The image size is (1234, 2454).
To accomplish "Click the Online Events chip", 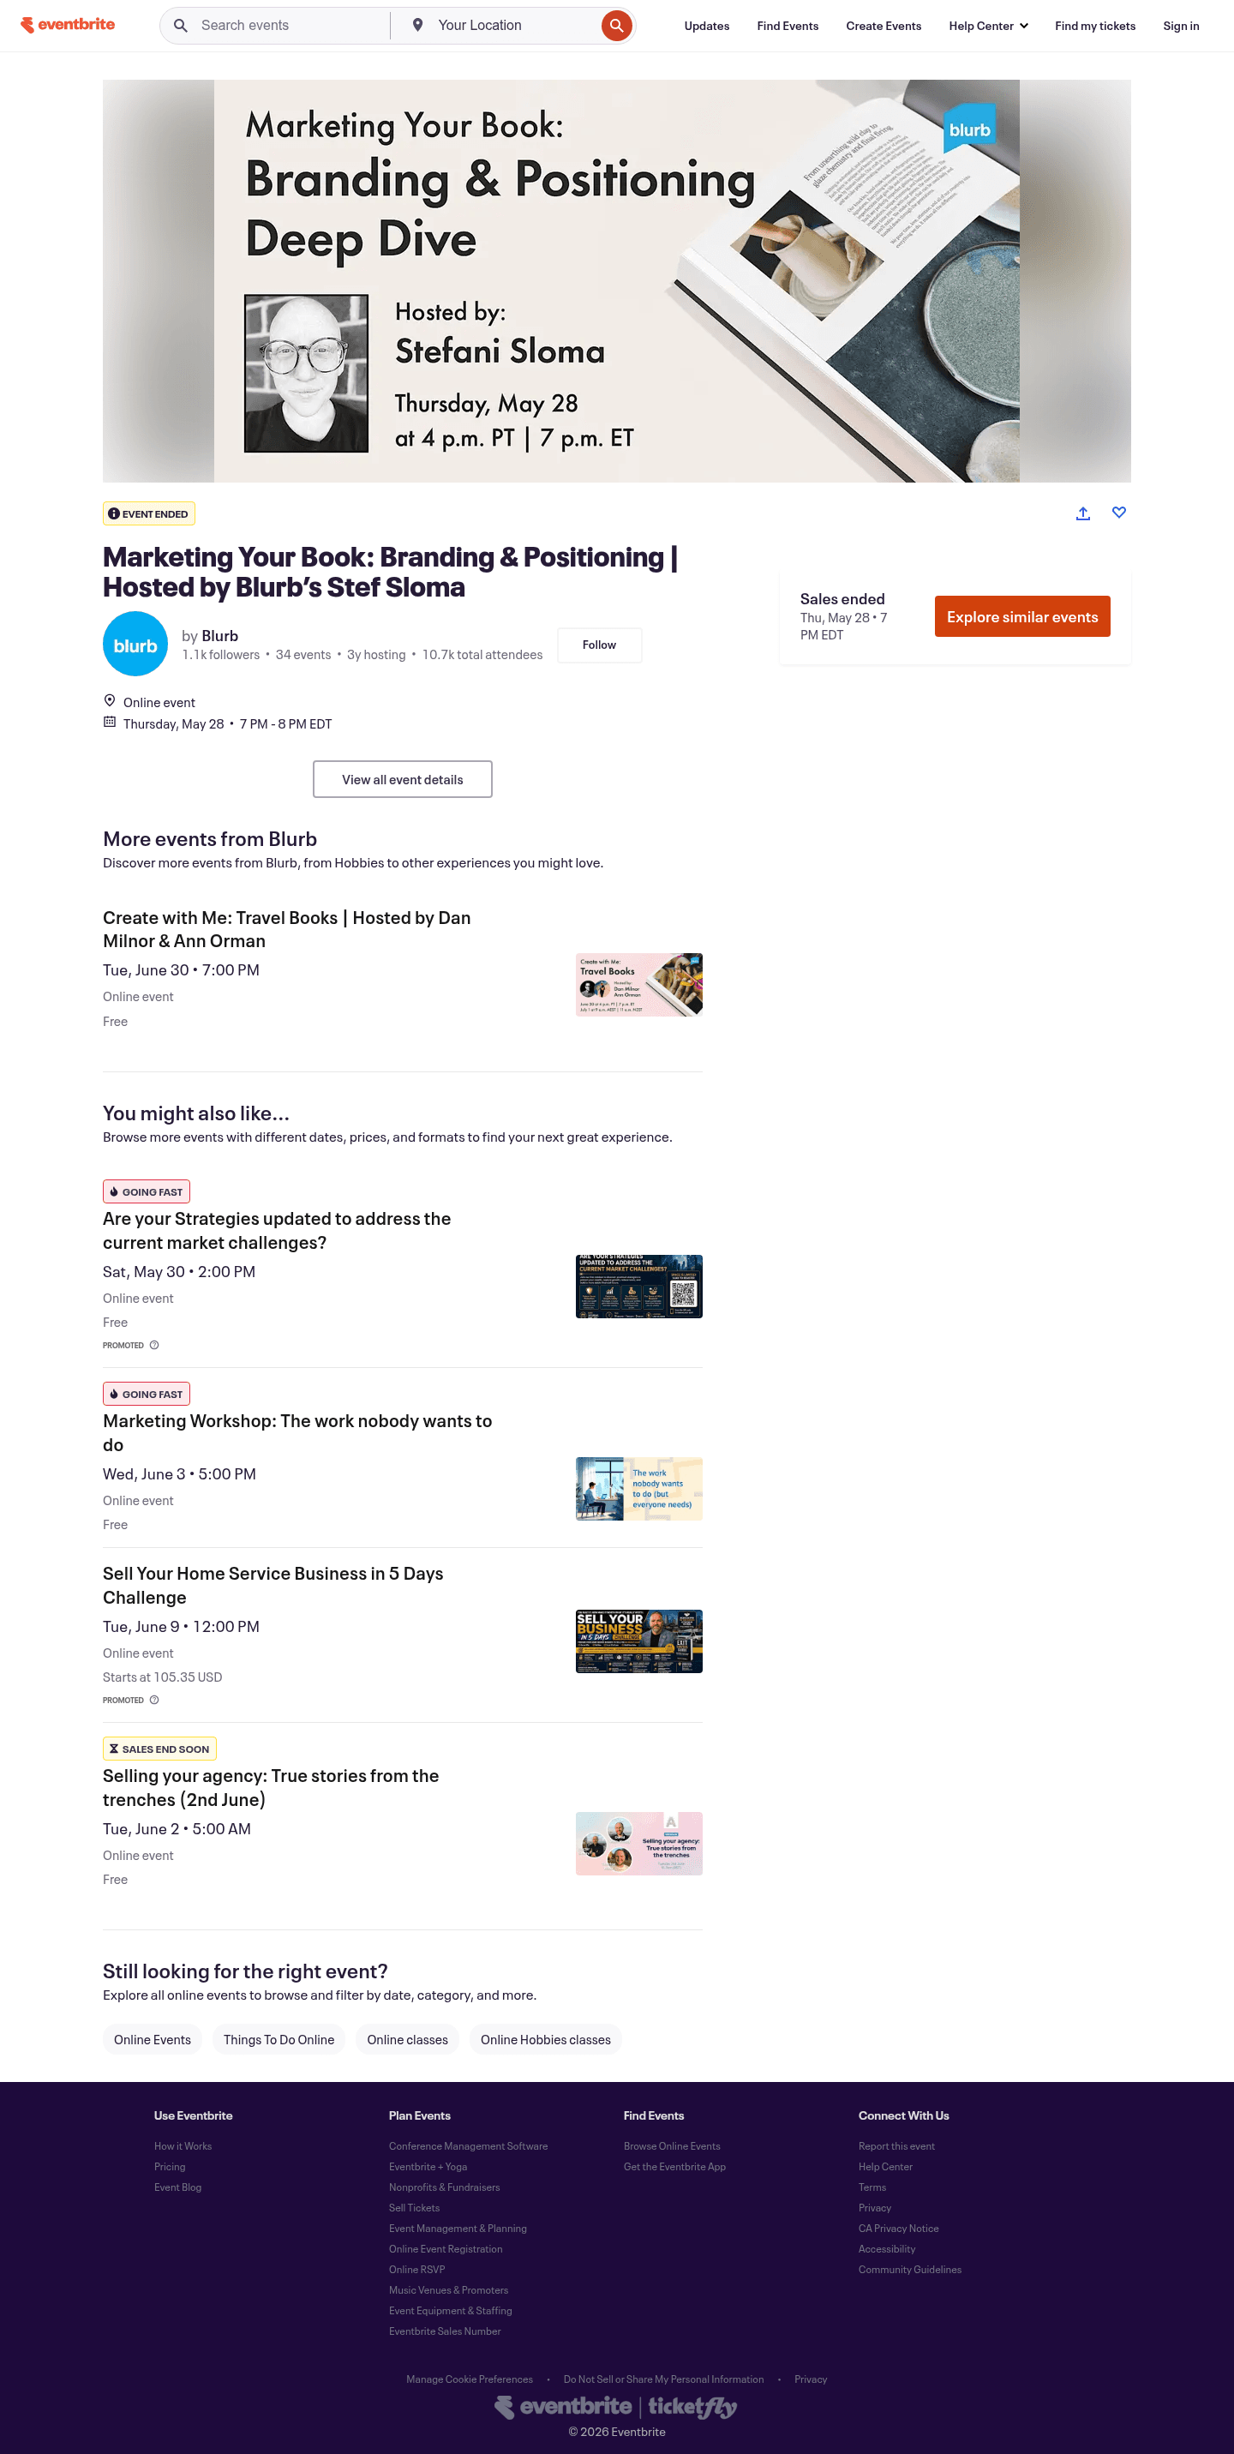I will click(153, 2040).
